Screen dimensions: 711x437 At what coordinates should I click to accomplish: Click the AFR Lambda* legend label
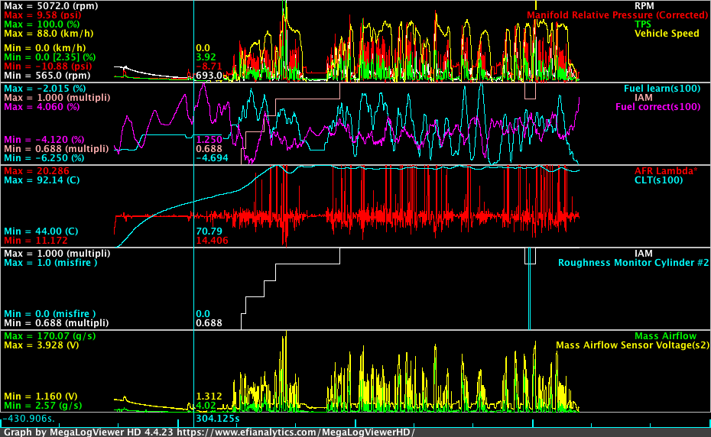666,171
